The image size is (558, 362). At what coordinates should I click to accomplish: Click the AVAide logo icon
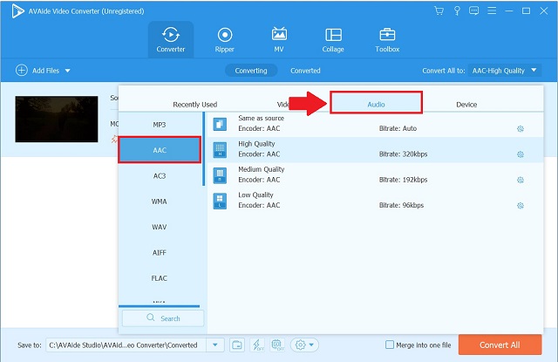click(17, 11)
